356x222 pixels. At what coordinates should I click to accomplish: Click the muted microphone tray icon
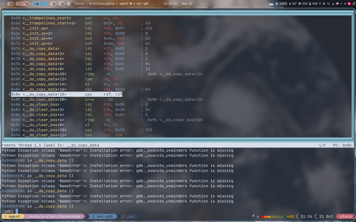click(x=328, y=4)
